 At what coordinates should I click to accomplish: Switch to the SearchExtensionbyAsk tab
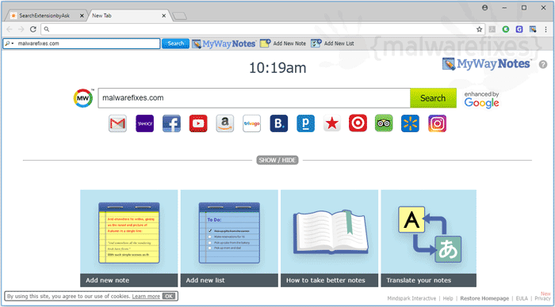point(44,16)
